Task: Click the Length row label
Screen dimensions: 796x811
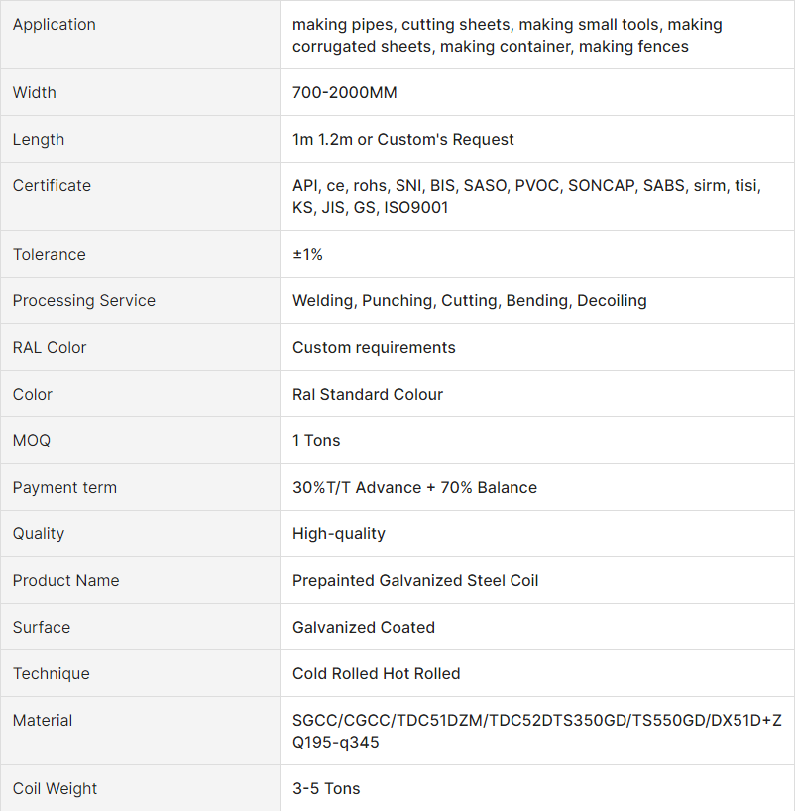Action: click(x=39, y=139)
